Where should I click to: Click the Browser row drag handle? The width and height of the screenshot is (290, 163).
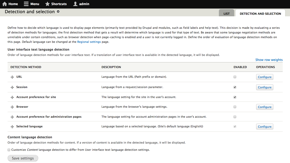click(12, 107)
